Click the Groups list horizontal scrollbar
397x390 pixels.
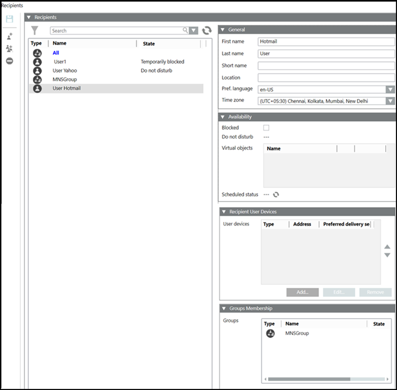click(x=309, y=379)
